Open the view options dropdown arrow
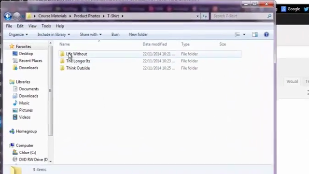 (244, 34)
